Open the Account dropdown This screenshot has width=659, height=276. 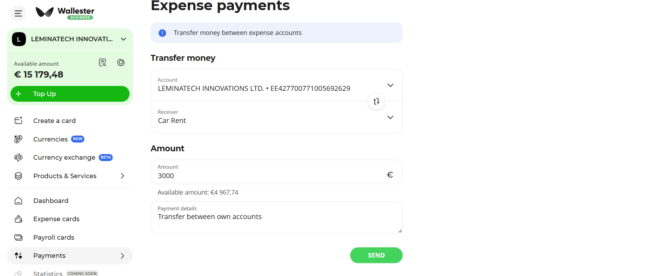tap(390, 85)
